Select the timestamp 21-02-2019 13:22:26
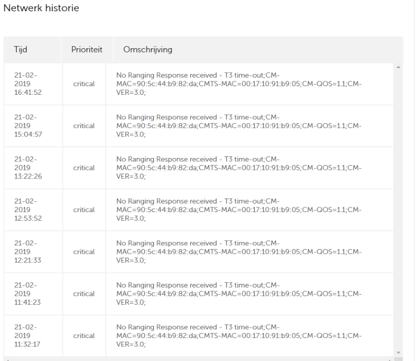Image resolution: width=418 pixels, height=361 pixels. coord(28,168)
